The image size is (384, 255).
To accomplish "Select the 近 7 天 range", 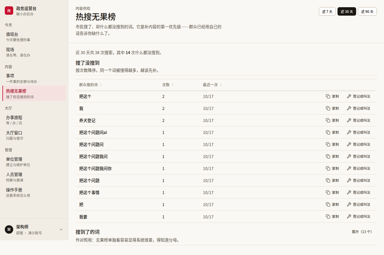I will coord(327,11).
